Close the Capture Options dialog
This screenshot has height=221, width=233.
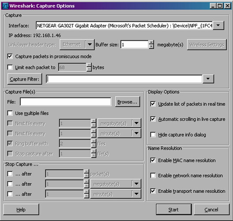pyautogui.click(x=227, y=6)
